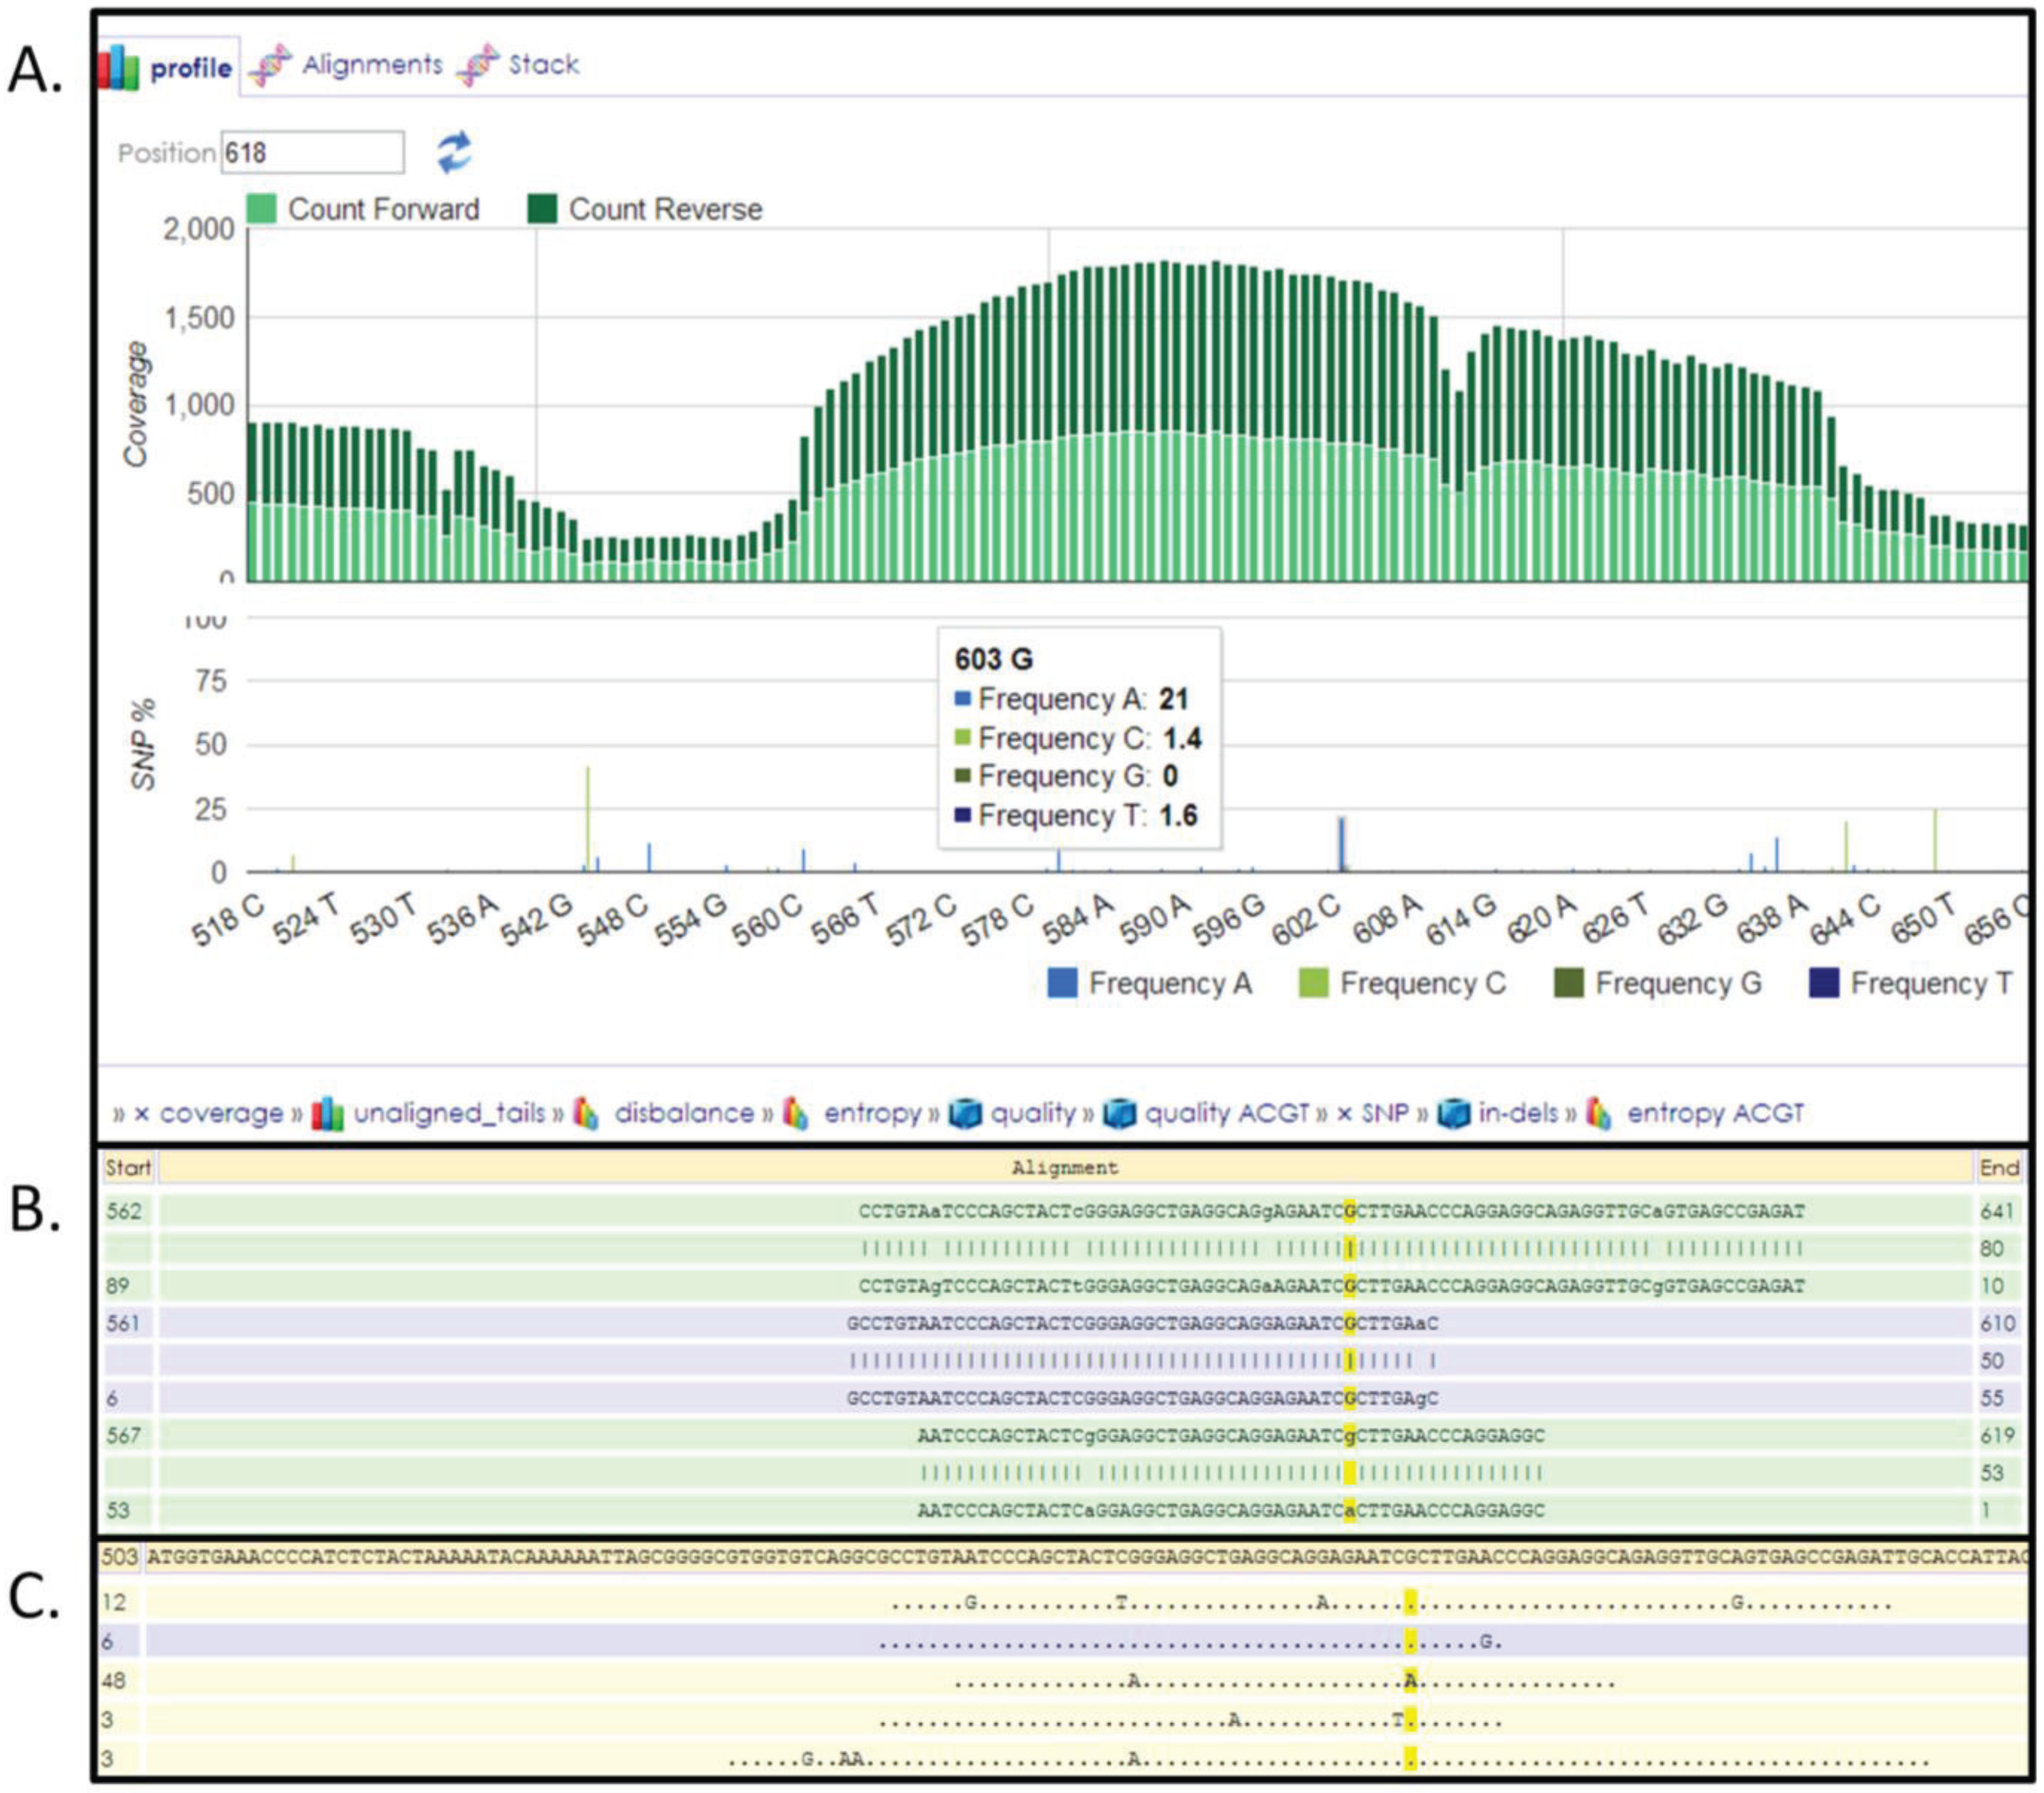The height and width of the screenshot is (1793, 2044).
Task: Toggle Count Reverse legend swatch
Action: (x=542, y=209)
